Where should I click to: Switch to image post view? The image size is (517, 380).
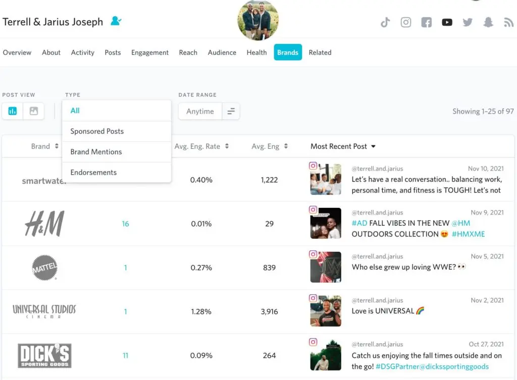click(34, 111)
